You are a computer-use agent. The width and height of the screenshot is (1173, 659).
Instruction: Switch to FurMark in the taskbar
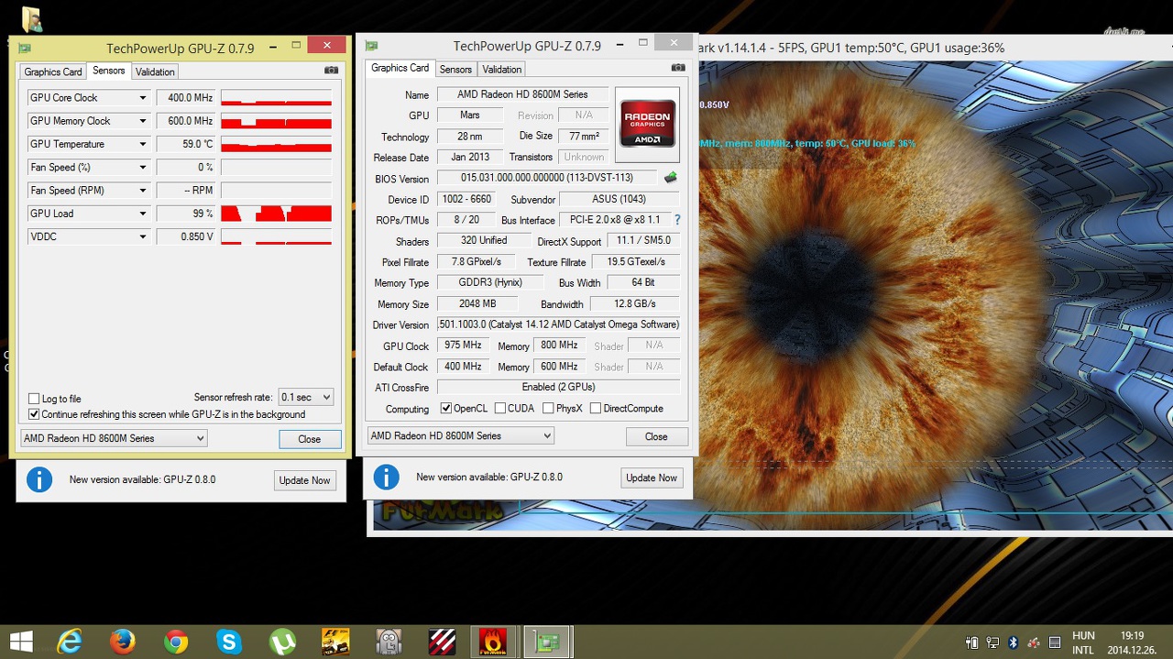tap(494, 642)
